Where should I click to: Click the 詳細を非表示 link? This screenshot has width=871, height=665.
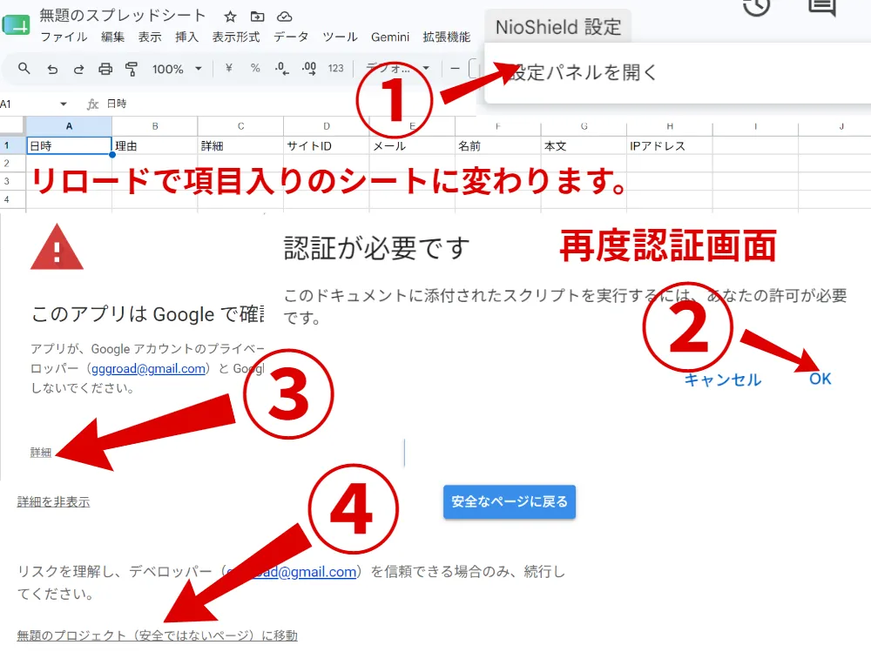coord(53,502)
